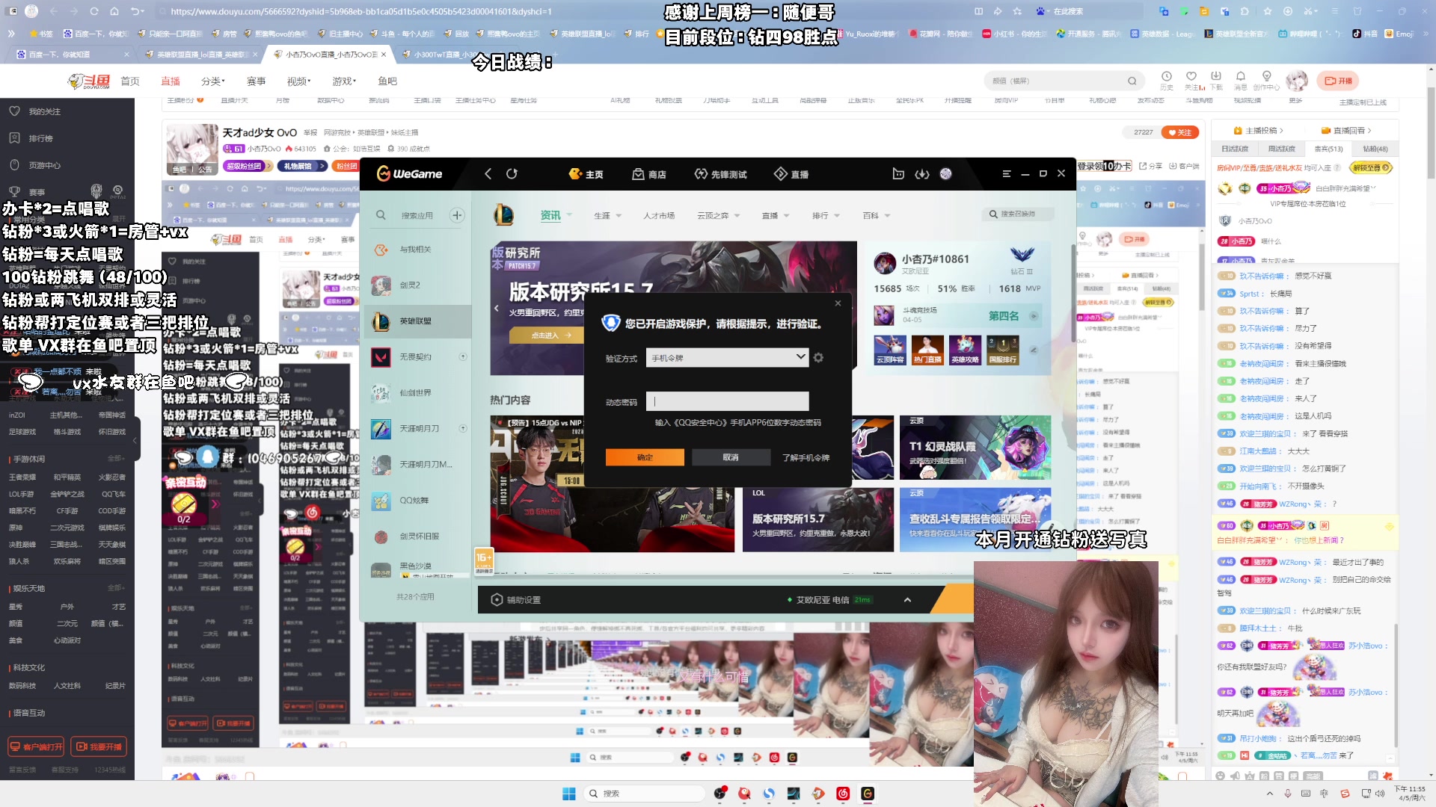
Task: Select QQ炫舞 in WeGame sidebar
Action: pos(416,501)
